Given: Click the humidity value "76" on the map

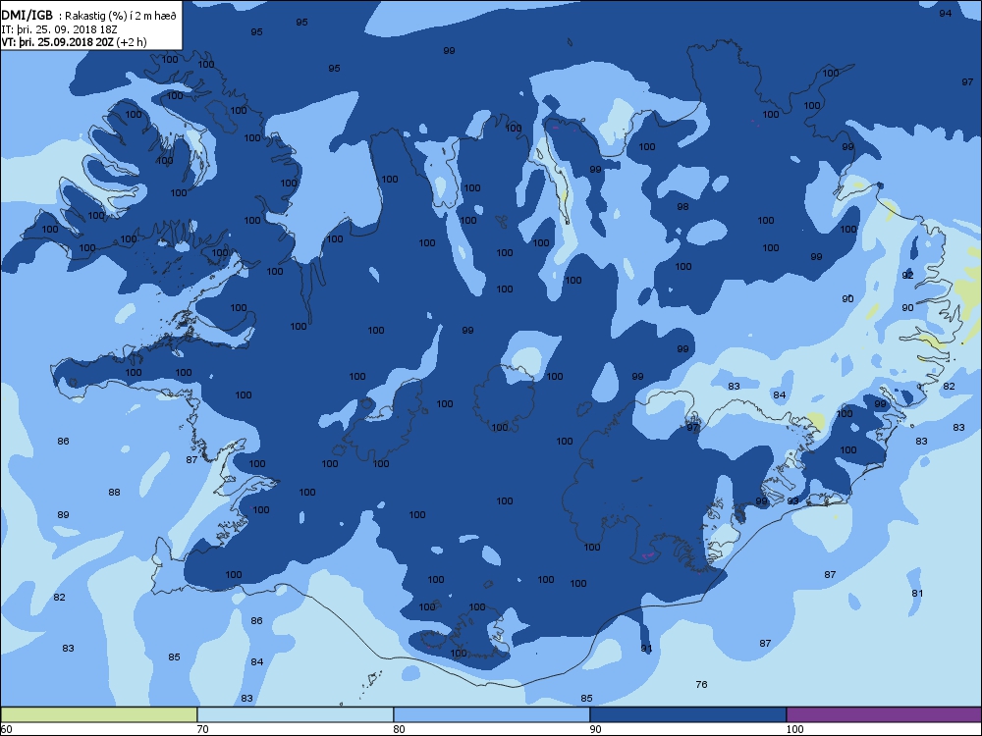Looking at the screenshot, I should pyautogui.click(x=701, y=685).
